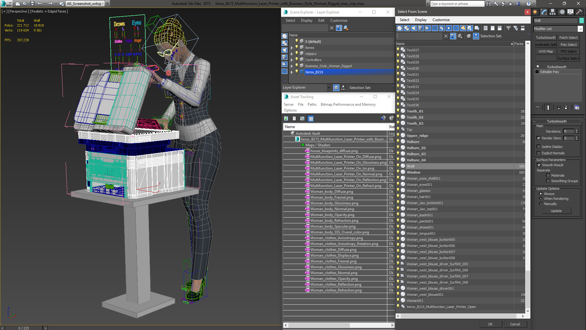Open the Customize menu in Select From Scene
The height and width of the screenshot is (330, 586).
click(441, 20)
